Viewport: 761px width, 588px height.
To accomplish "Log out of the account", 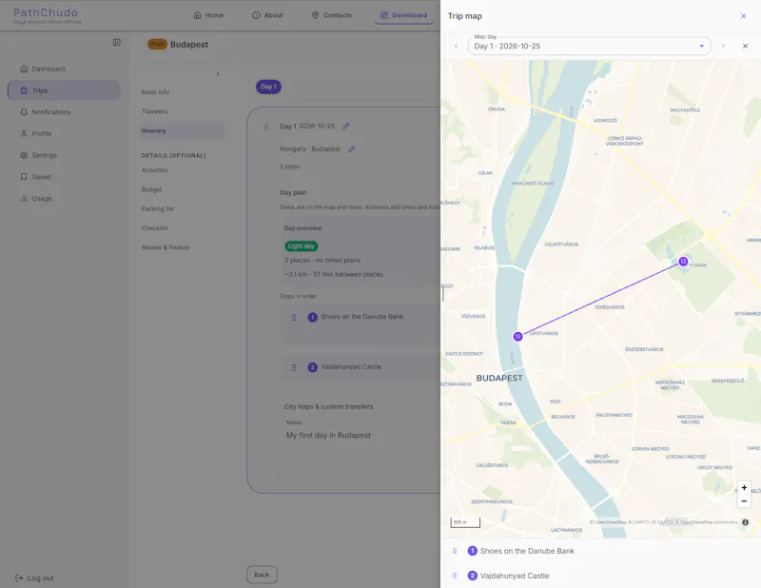I will click(x=34, y=578).
